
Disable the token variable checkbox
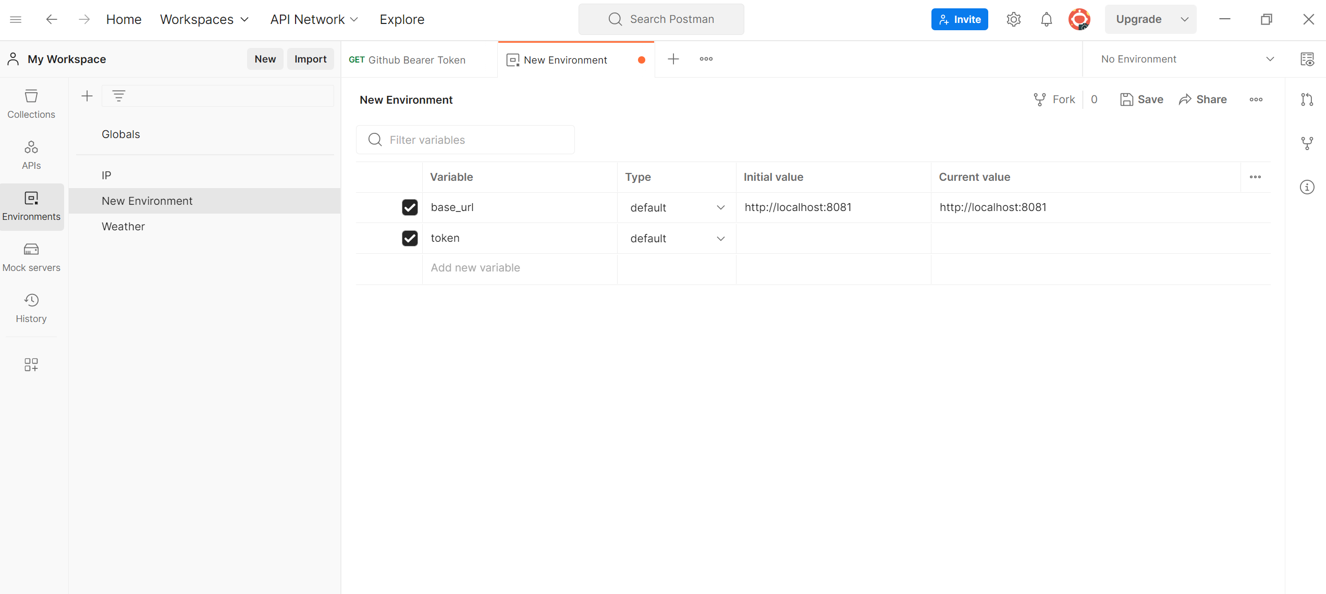pyautogui.click(x=410, y=238)
